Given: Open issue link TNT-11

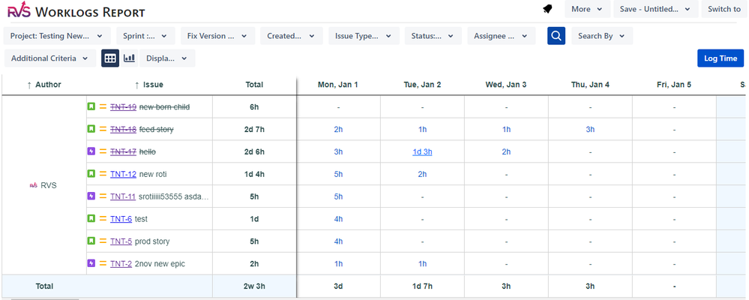Looking at the screenshot, I should click(123, 196).
